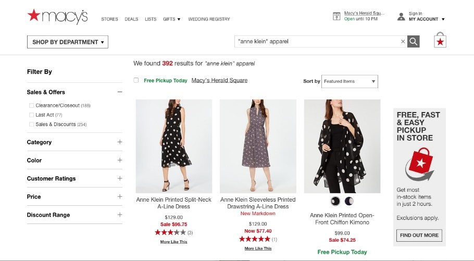Screen dimensions: 474x261
Task: Open Anne Klein Printed Split-Neck A-Line Dress
Action: (174, 203)
